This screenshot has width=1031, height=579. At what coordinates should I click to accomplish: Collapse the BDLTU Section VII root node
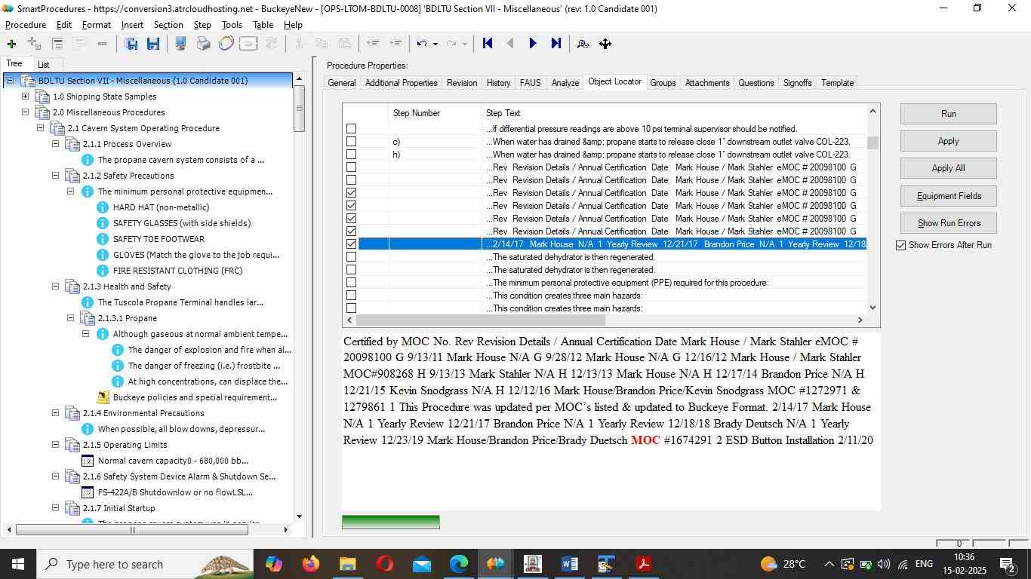(x=10, y=81)
